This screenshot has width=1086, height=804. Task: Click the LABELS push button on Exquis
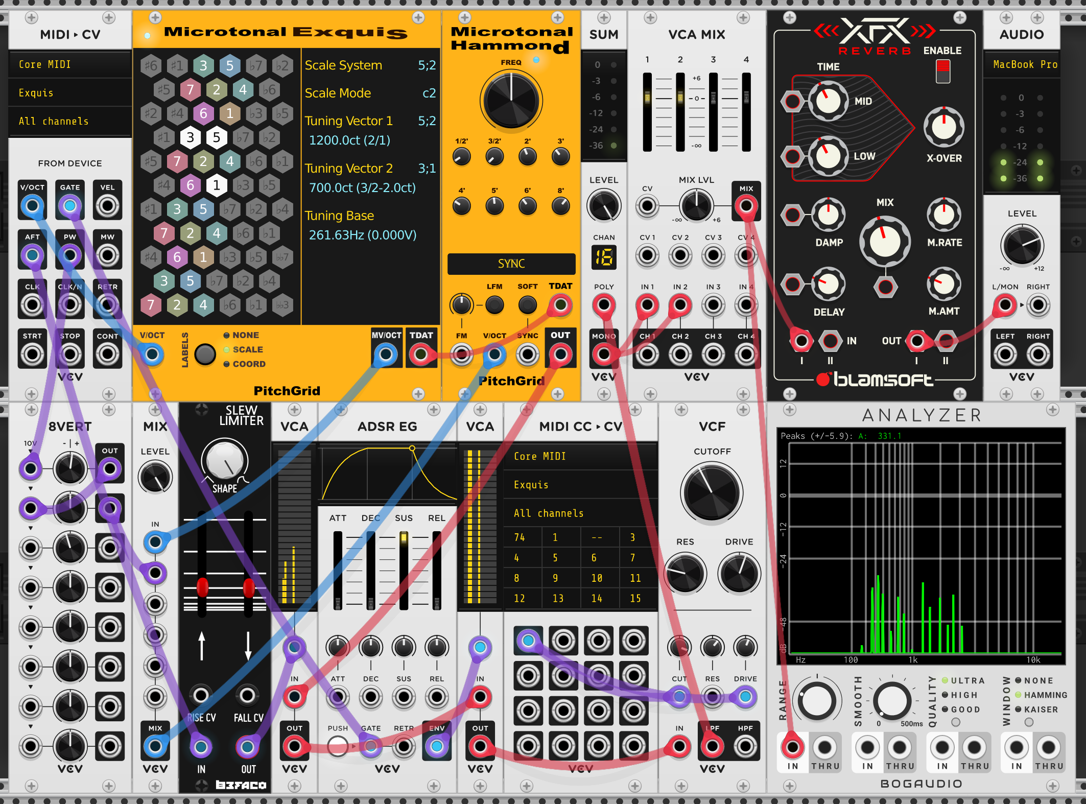pos(205,354)
